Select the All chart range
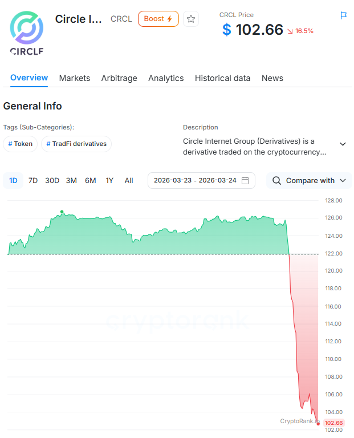This screenshot has height=438, width=354. tap(129, 180)
